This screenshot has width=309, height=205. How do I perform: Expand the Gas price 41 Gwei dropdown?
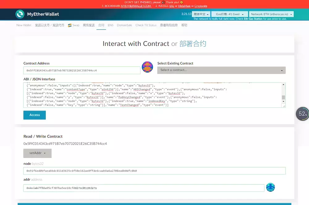230,14
